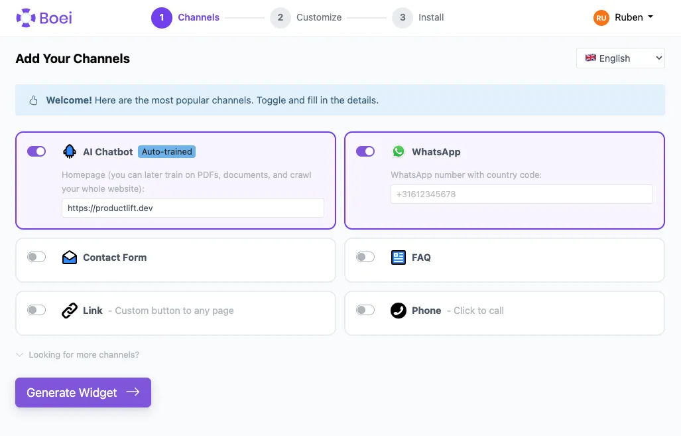The height and width of the screenshot is (436, 681).
Task: Click the Phone click-to-call icon
Action: click(x=398, y=310)
